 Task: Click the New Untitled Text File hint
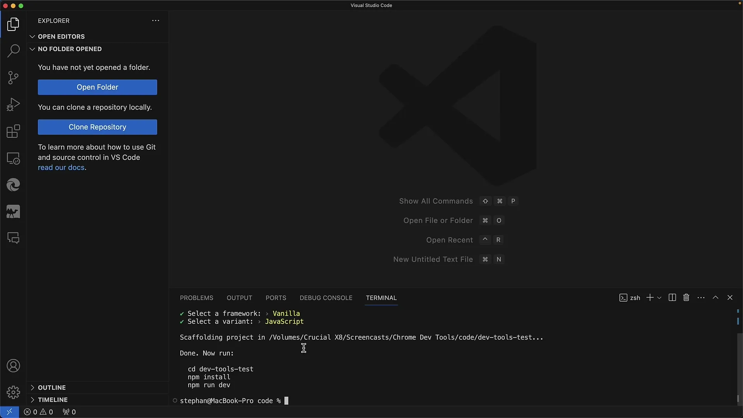point(449,259)
